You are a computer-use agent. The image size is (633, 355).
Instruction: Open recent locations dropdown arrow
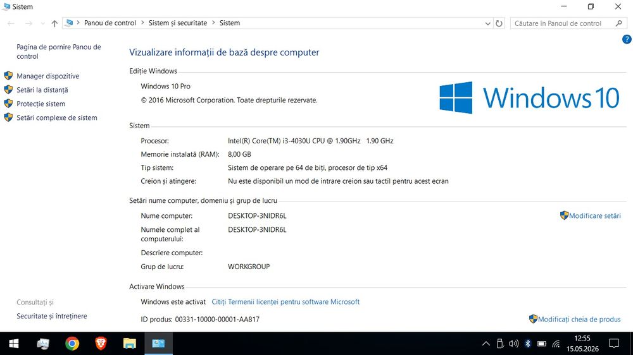pyautogui.click(x=42, y=24)
